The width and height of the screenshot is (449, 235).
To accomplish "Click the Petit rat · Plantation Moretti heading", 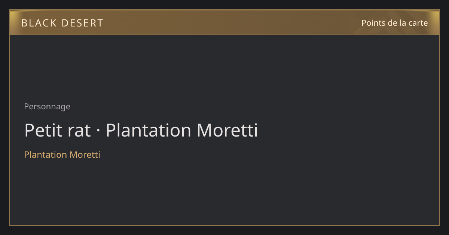I will pos(141,130).
